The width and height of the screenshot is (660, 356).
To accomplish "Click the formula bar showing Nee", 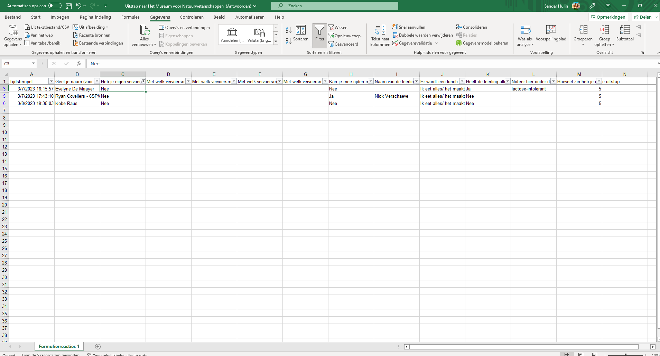I will [372, 64].
